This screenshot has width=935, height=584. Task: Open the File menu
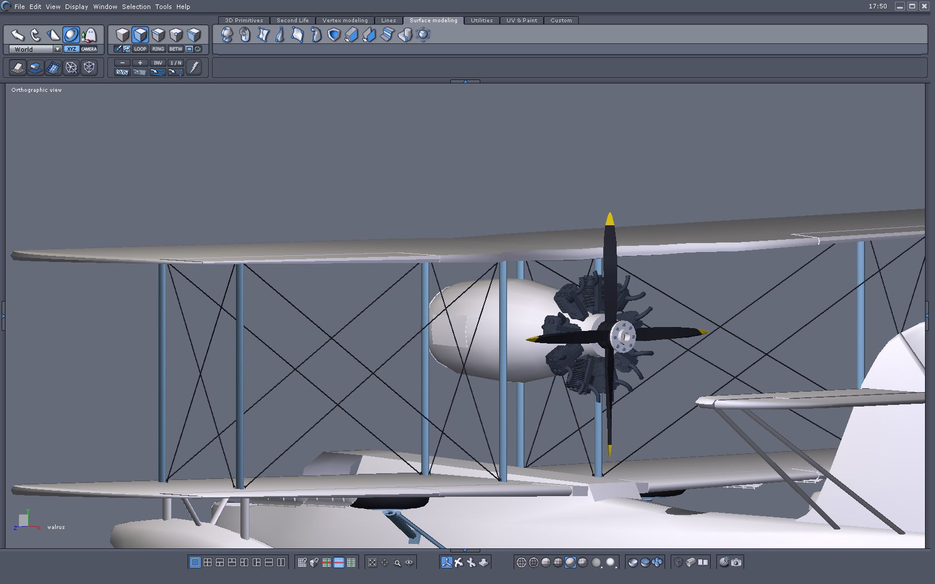(x=19, y=7)
